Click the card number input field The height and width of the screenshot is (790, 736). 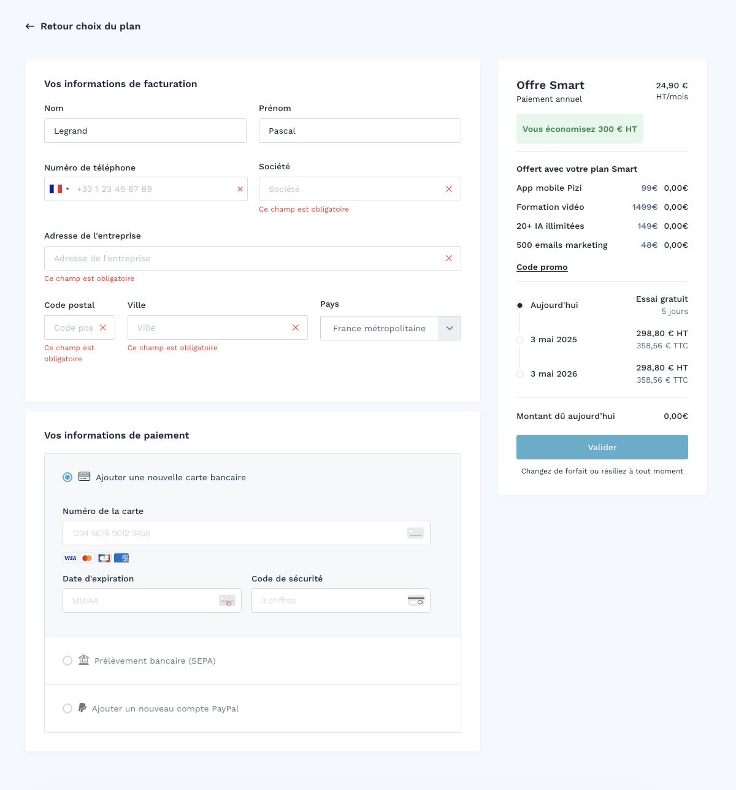click(x=247, y=533)
